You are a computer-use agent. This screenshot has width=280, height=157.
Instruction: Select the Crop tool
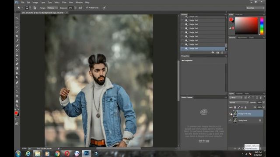[17, 36]
